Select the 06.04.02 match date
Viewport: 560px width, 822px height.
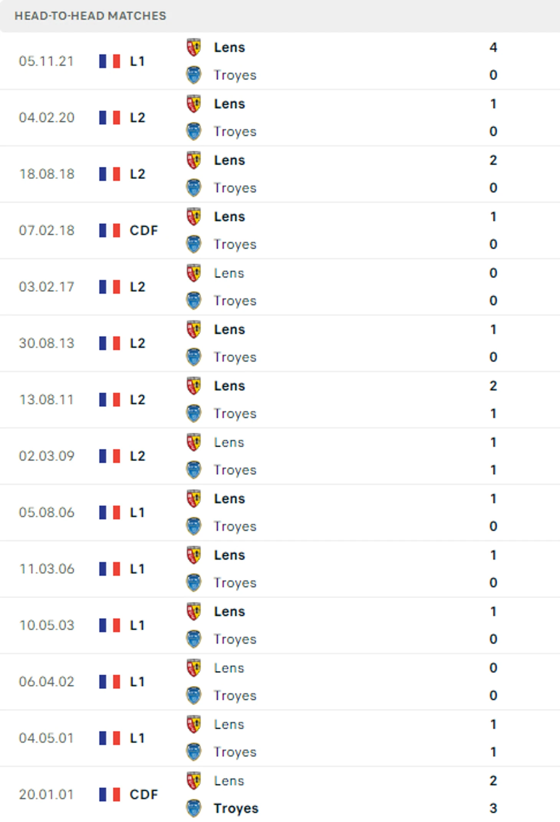click(x=46, y=682)
